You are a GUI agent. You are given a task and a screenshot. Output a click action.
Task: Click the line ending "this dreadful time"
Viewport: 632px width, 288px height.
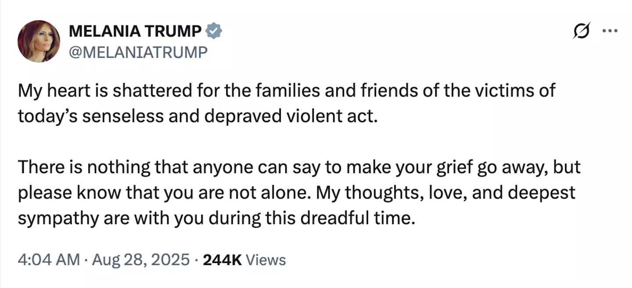pyautogui.click(x=216, y=218)
